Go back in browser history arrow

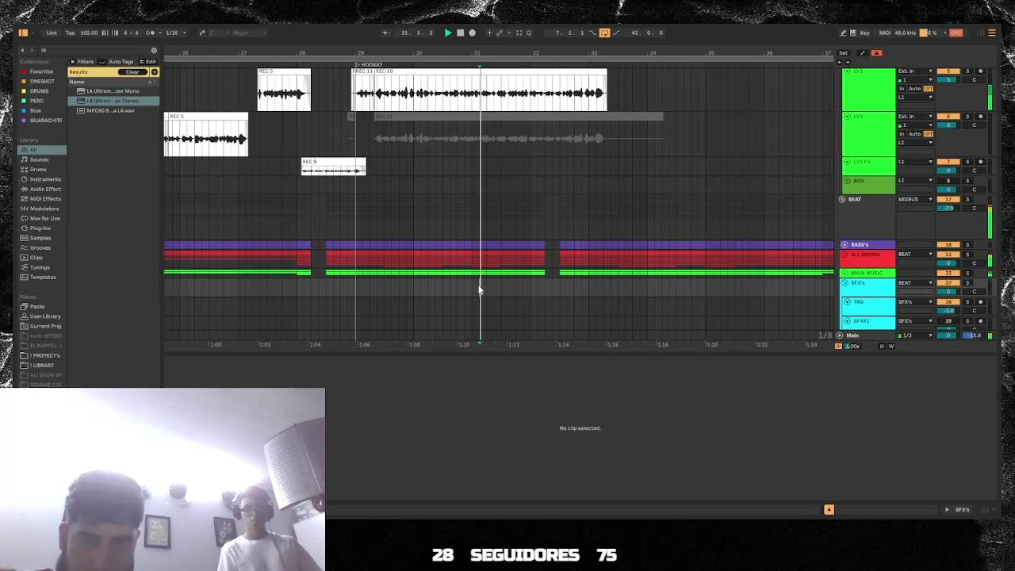pyautogui.click(x=22, y=51)
